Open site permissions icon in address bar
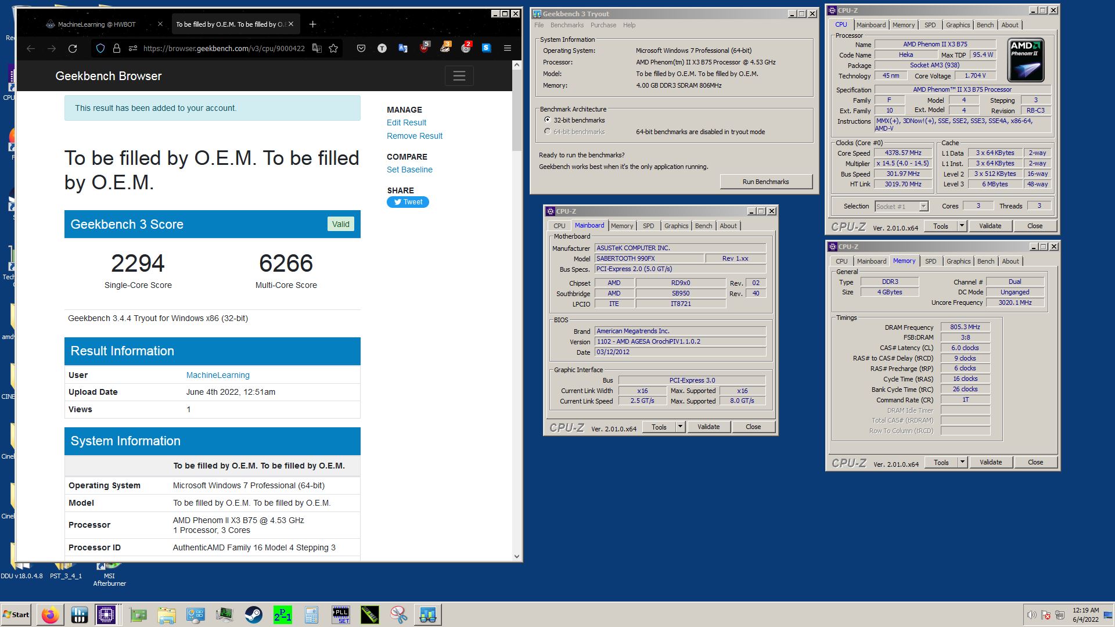Viewport: 1115px width, 627px height. pos(133,49)
